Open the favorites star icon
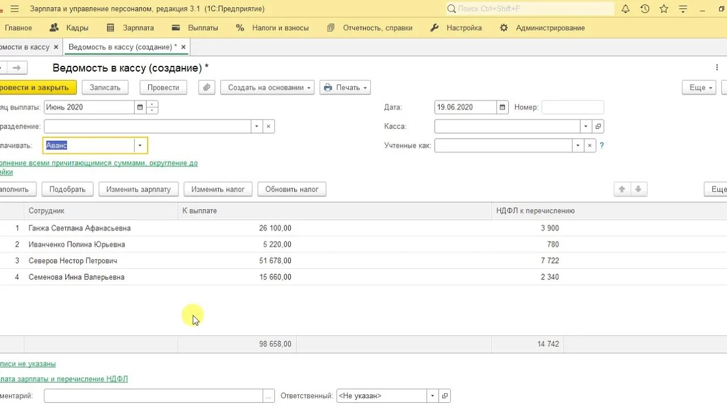Viewport: 727px width, 409px height. point(664,9)
